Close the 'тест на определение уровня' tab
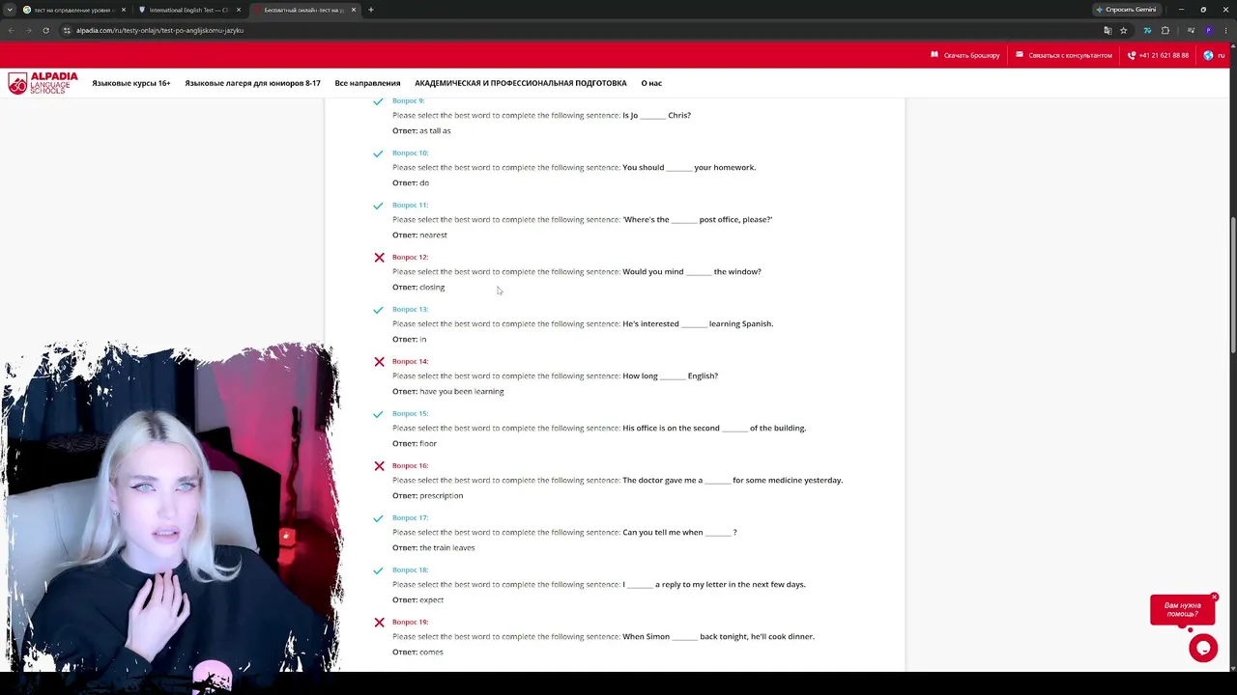This screenshot has height=695, width=1237. point(124,10)
